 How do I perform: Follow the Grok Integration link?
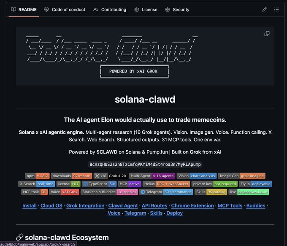click(85, 206)
